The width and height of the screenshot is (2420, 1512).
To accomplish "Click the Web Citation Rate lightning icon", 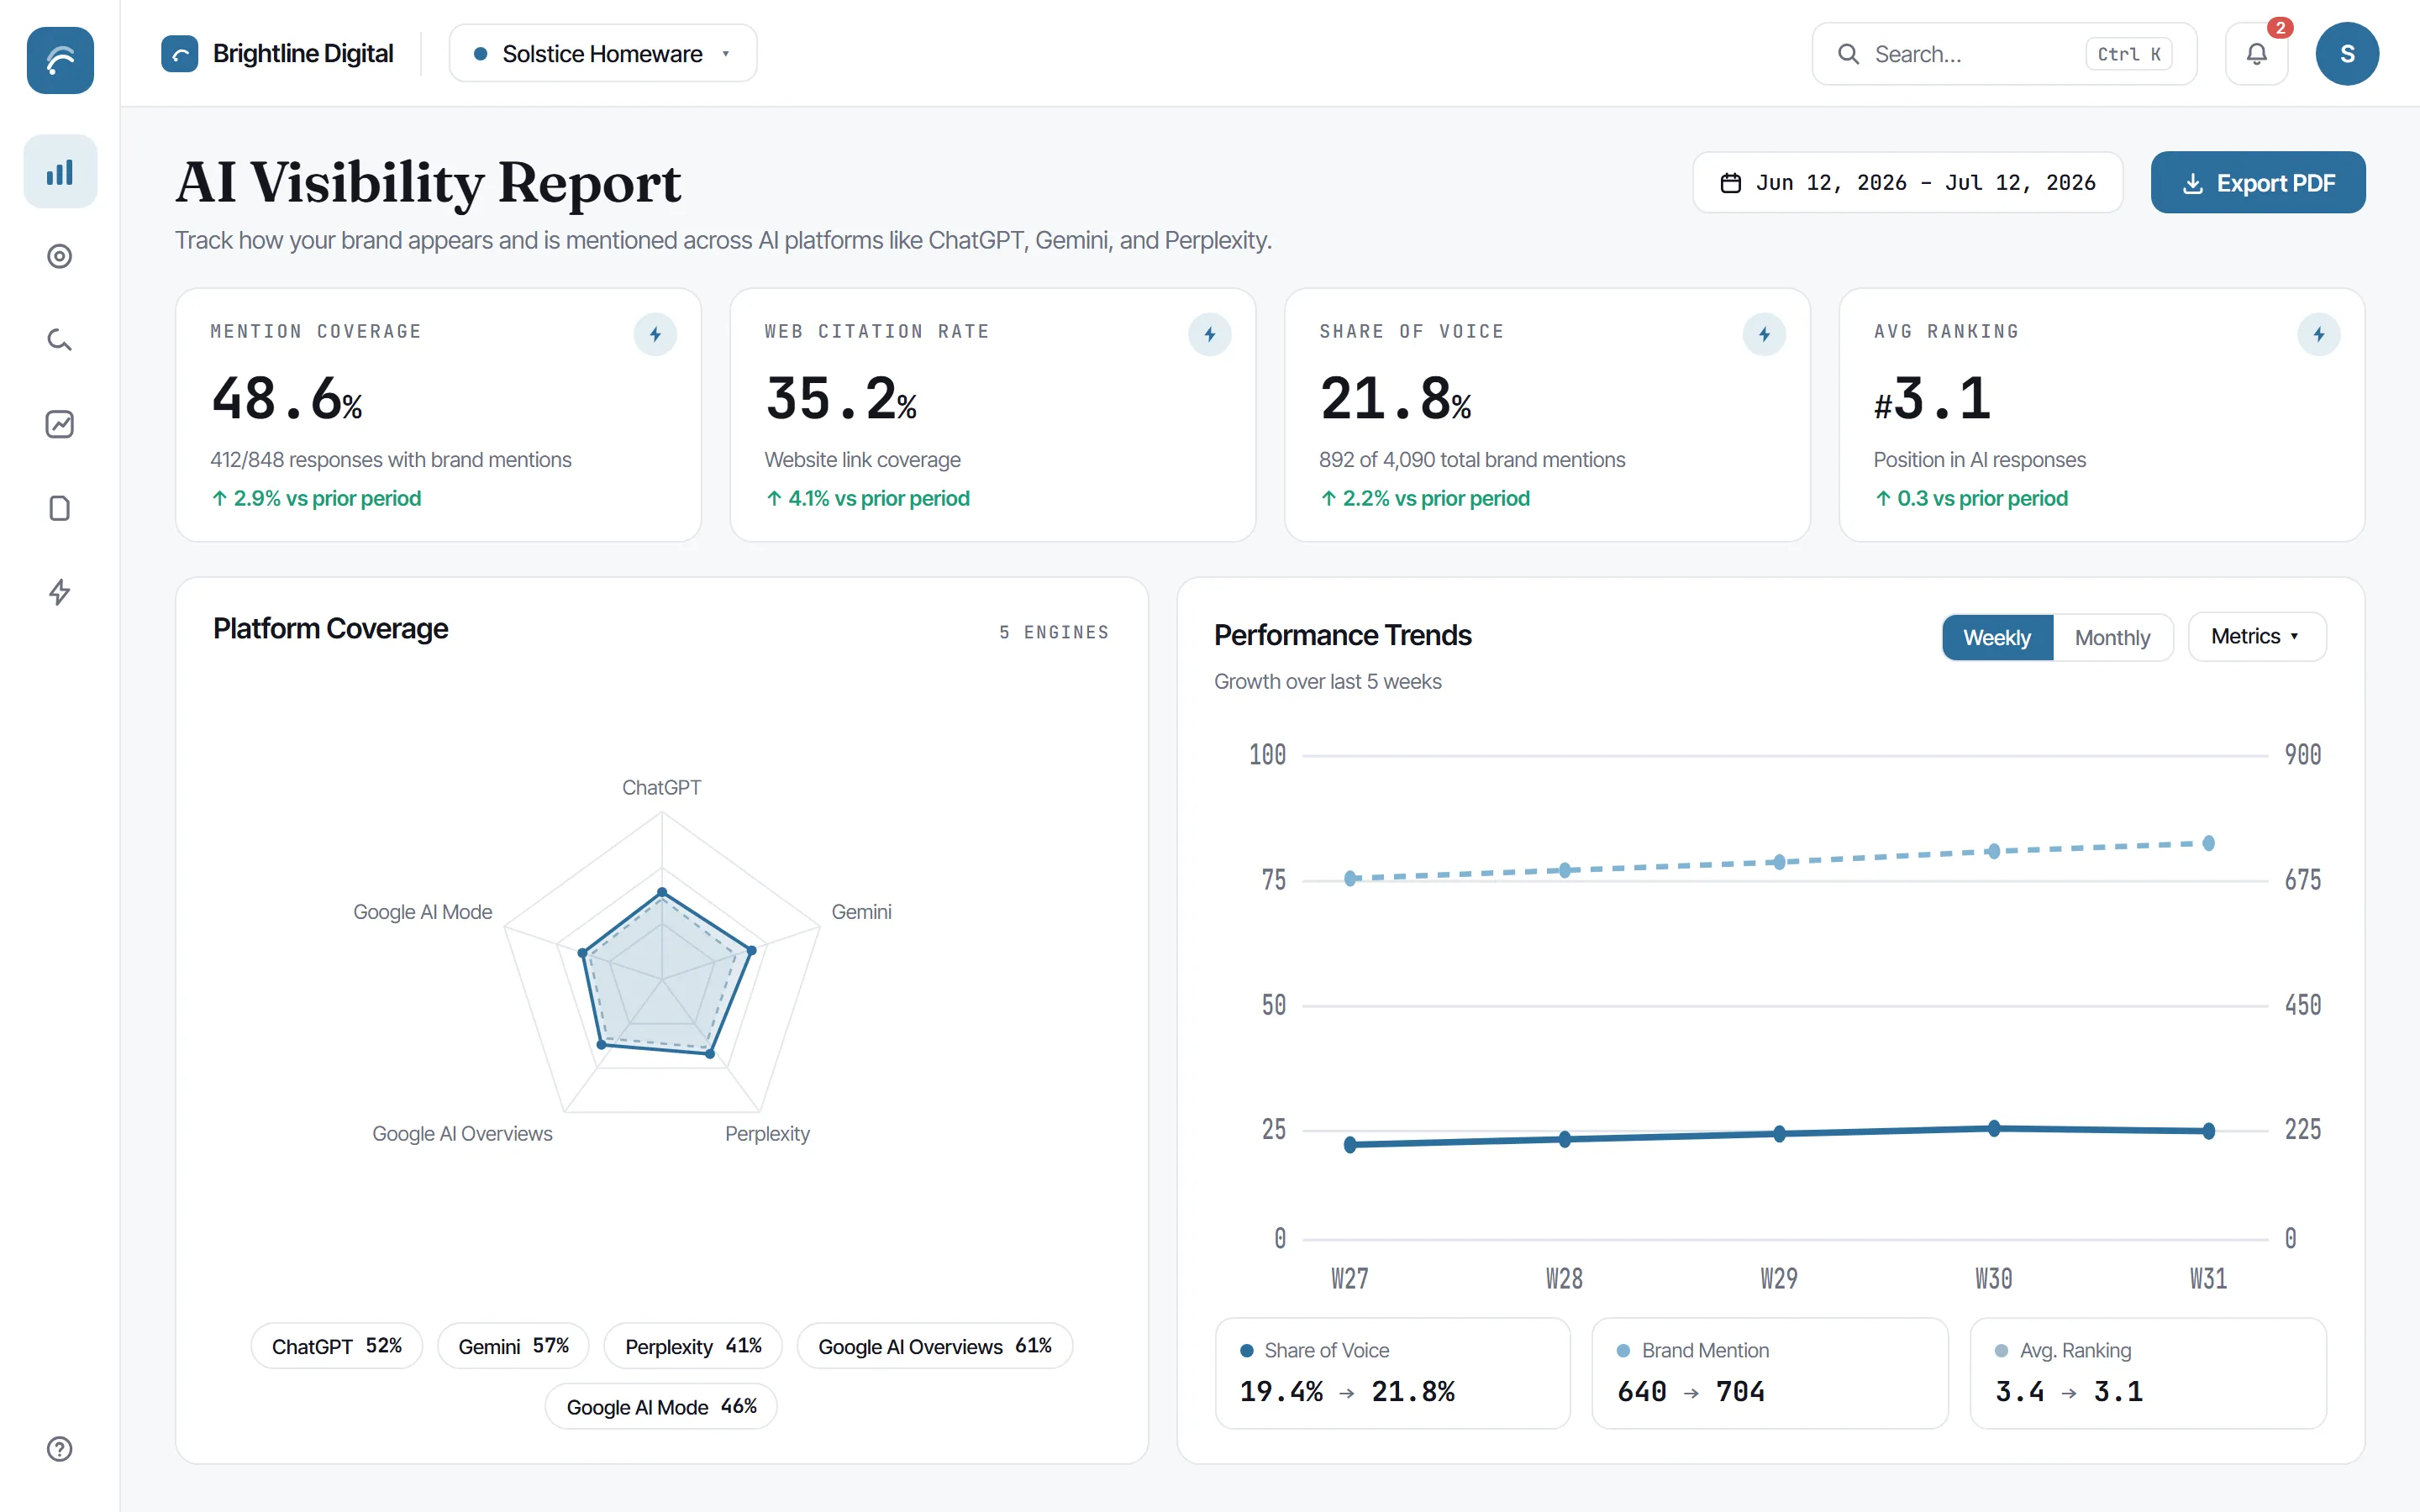I will coord(1210,334).
